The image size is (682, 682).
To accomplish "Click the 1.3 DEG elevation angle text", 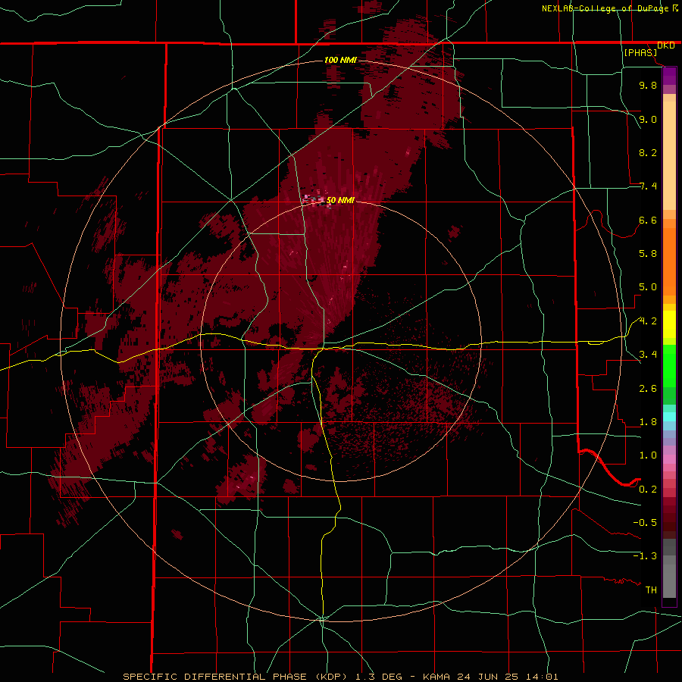I will tap(380, 677).
